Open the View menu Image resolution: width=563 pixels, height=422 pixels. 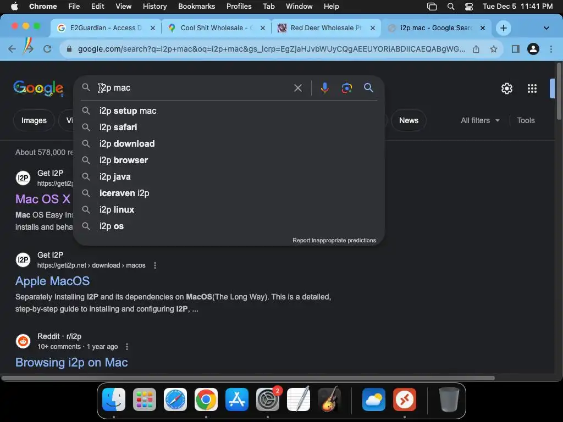[x=123, y=7]
